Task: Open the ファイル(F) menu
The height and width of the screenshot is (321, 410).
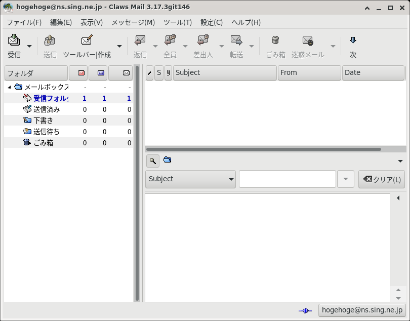Action: click(24, 22)
